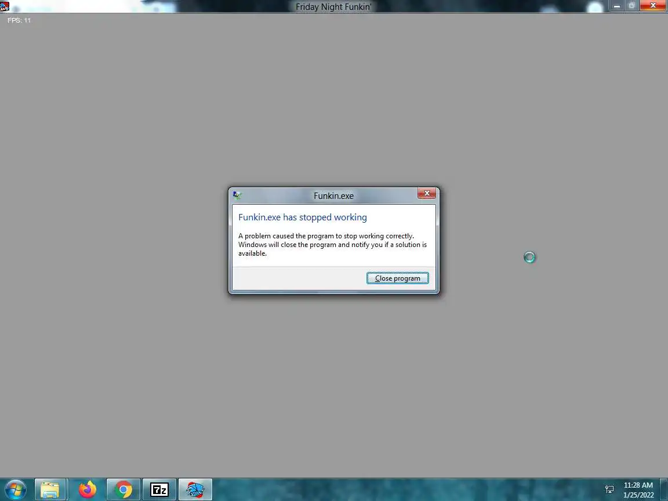This screenshot has width=668, height=501.
Task: Open File Explorer from the taskbar
Action: click(x=50, y=489)
